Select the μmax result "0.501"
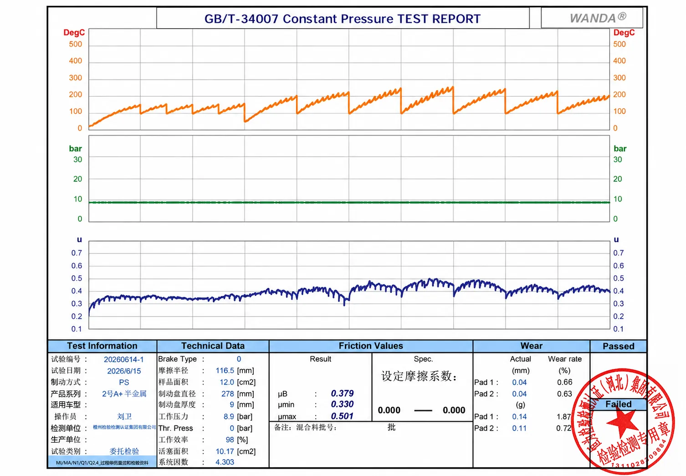The height and width of the screenshot is (476, 686). pyautogui.click(x=342, y=416)
